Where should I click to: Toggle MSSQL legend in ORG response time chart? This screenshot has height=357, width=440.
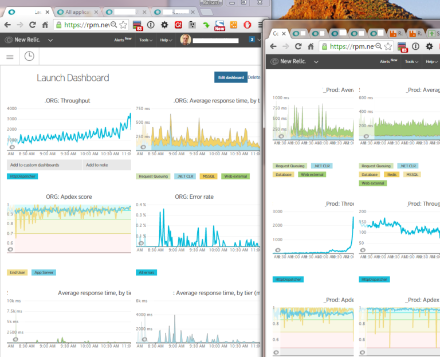[209, 176]
